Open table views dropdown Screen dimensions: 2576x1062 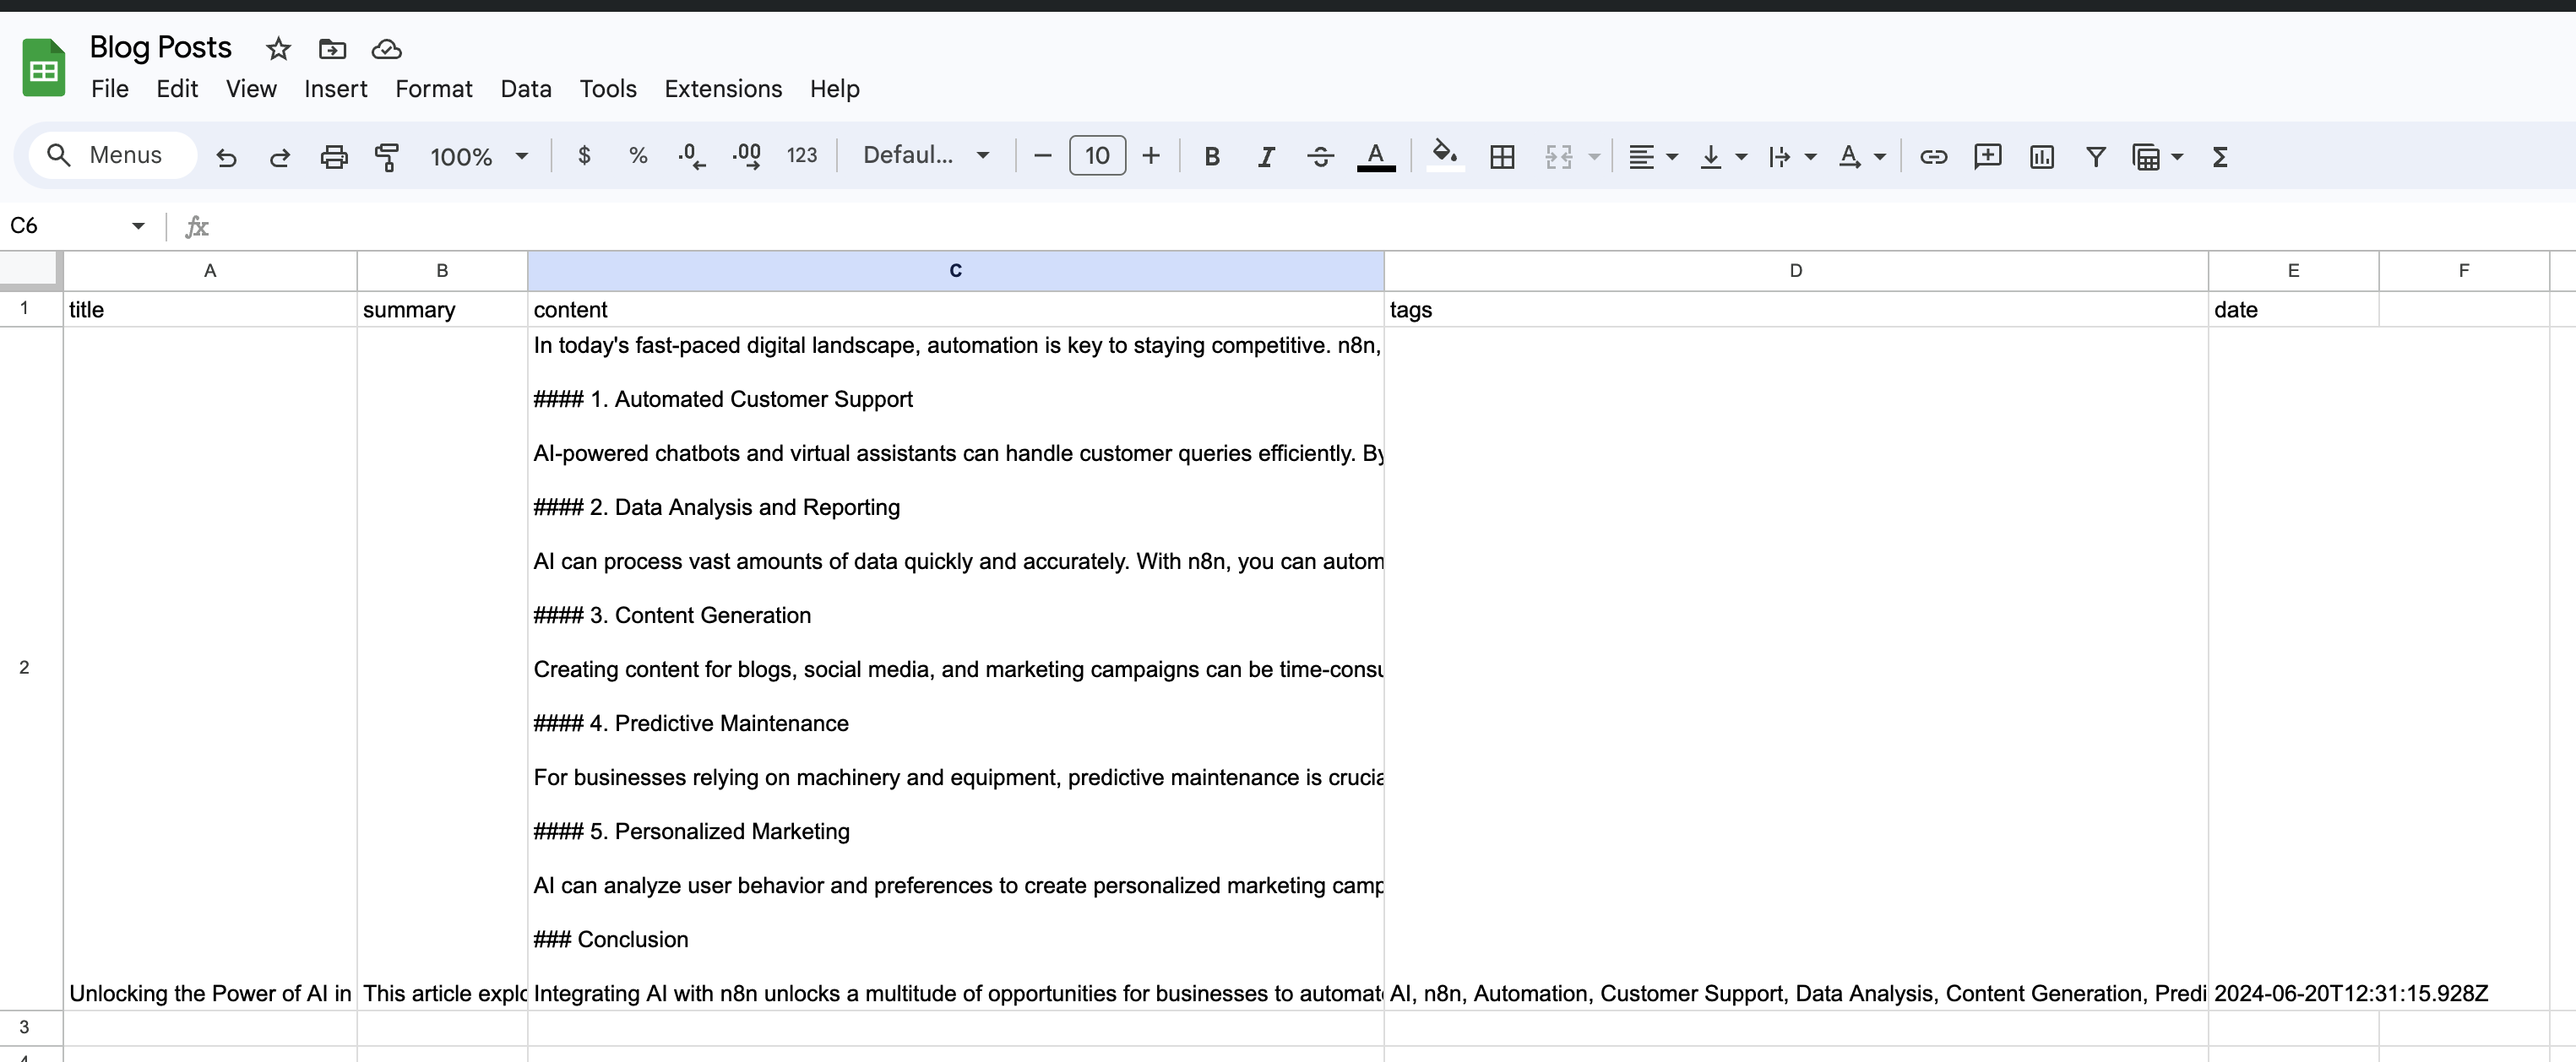pyautogui.click(x=2157, y=156)
